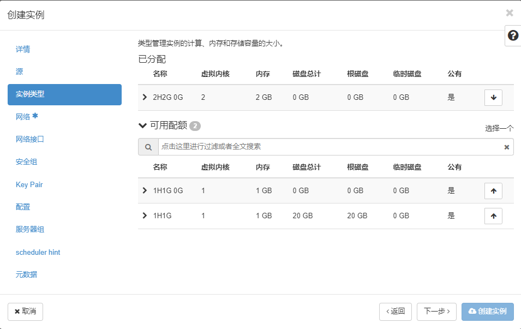Focus the filter search text field
Viewport: 521px width, 329px height.
pos(327,147)
